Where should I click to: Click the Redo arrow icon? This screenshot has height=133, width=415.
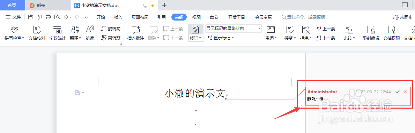click(77, 17)
